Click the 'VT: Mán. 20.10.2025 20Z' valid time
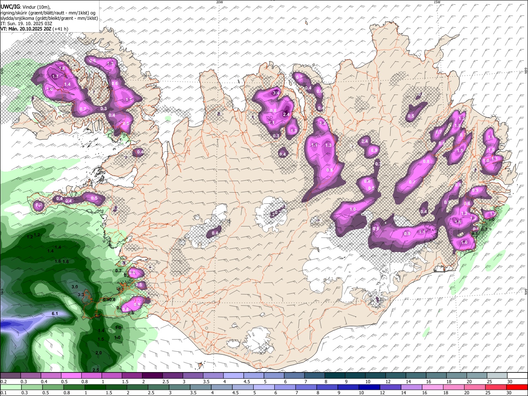The image size is (528, 396). click(26, 29)
